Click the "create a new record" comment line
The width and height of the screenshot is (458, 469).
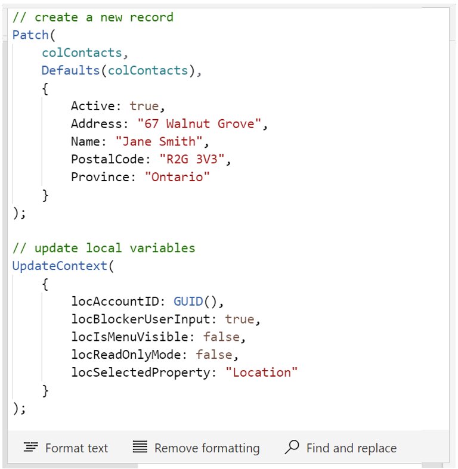pos(93,17)
